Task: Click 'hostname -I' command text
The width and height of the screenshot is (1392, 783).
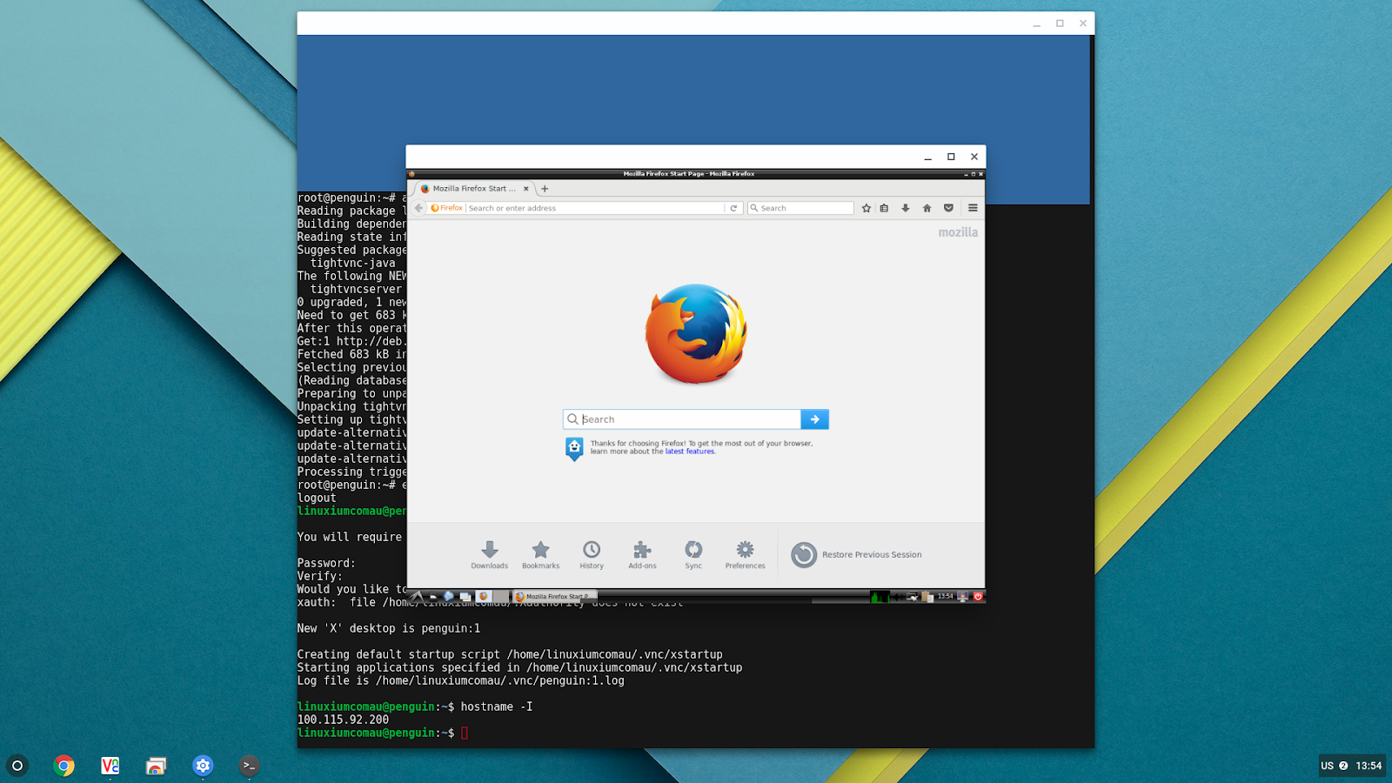Action: (497, 706)
